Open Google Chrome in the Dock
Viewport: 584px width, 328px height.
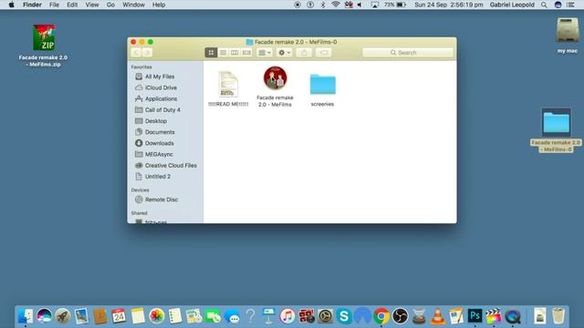click(381, 316)
